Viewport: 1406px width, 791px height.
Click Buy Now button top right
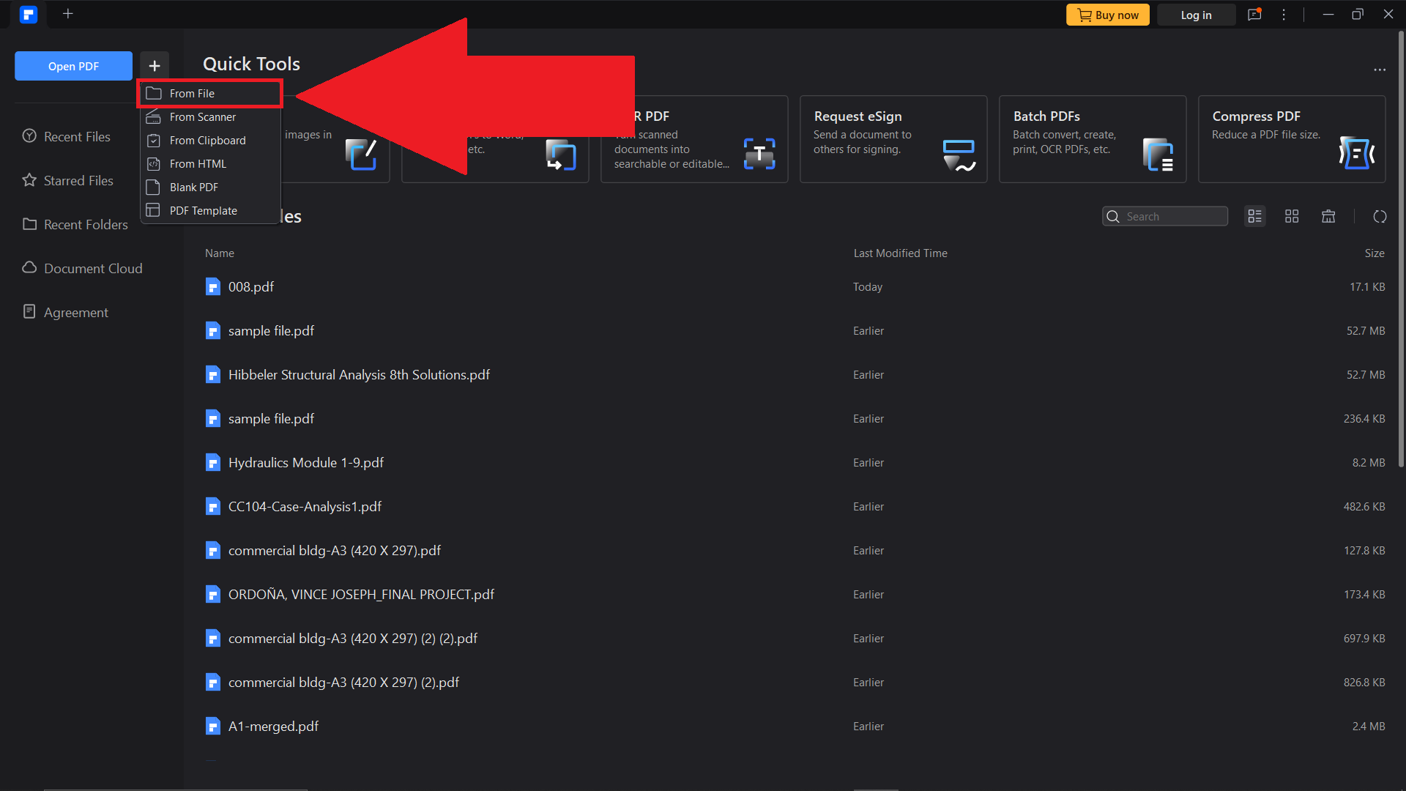coord(1109,13)
